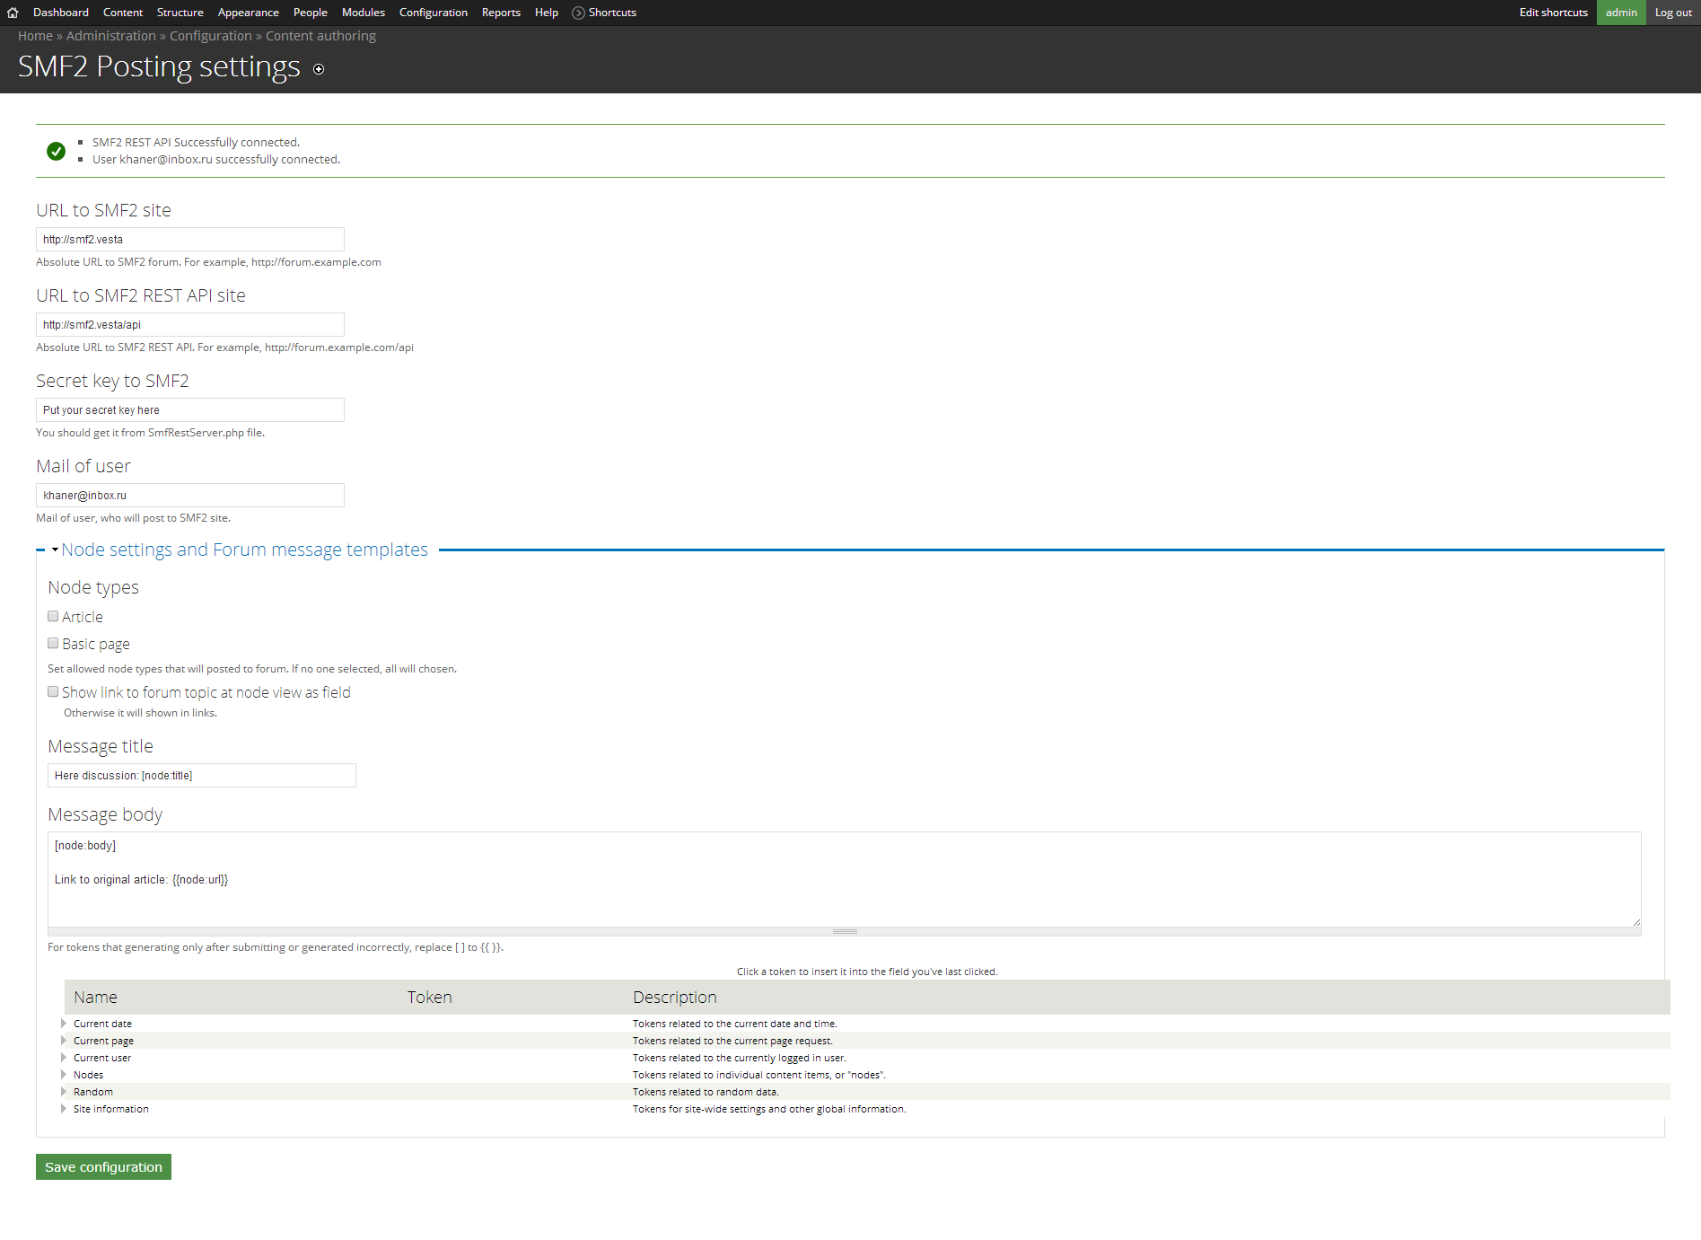Click the Message title input field

click(x=202, y=776)
